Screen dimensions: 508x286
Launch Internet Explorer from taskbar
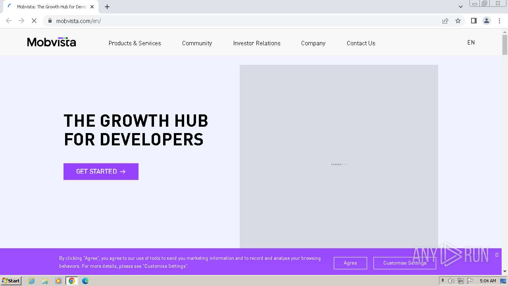tap(32, 281)
